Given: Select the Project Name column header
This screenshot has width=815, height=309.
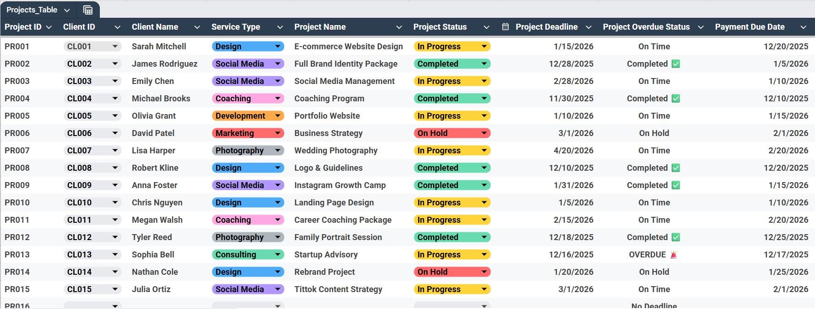Looking at the screenshot, I should 320,27.
